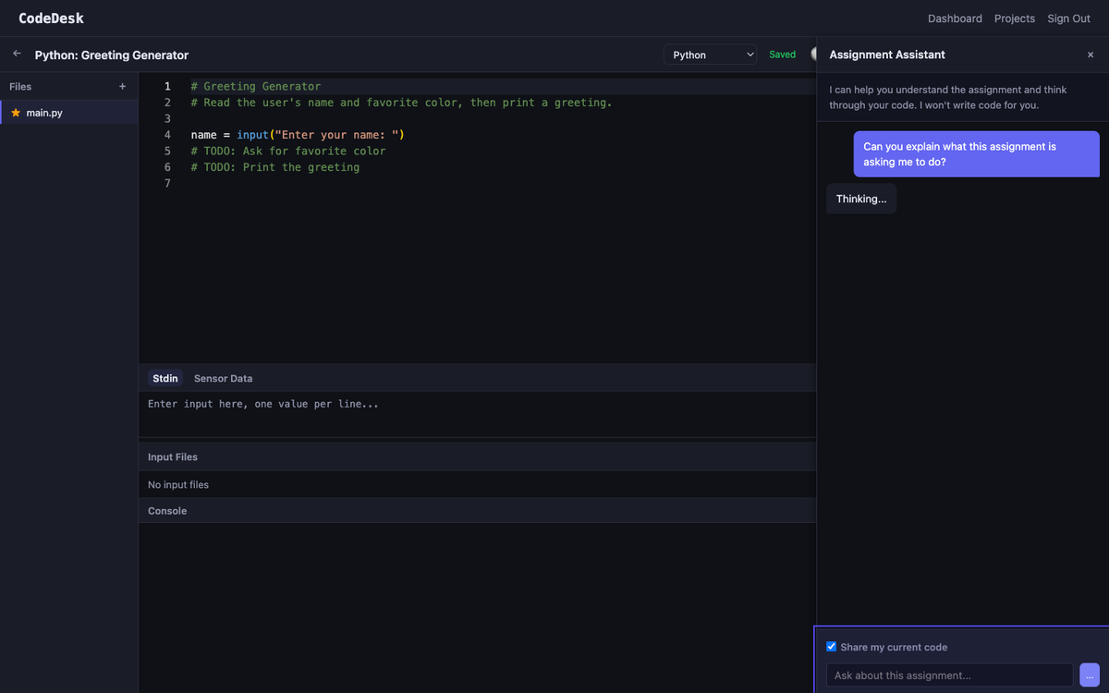
Task: Click the Ask about this assignment field
Action: [949, 675]
